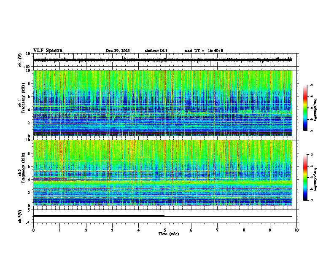Click time axis tick label "2"
334x258 pixels.
[86, 230]
